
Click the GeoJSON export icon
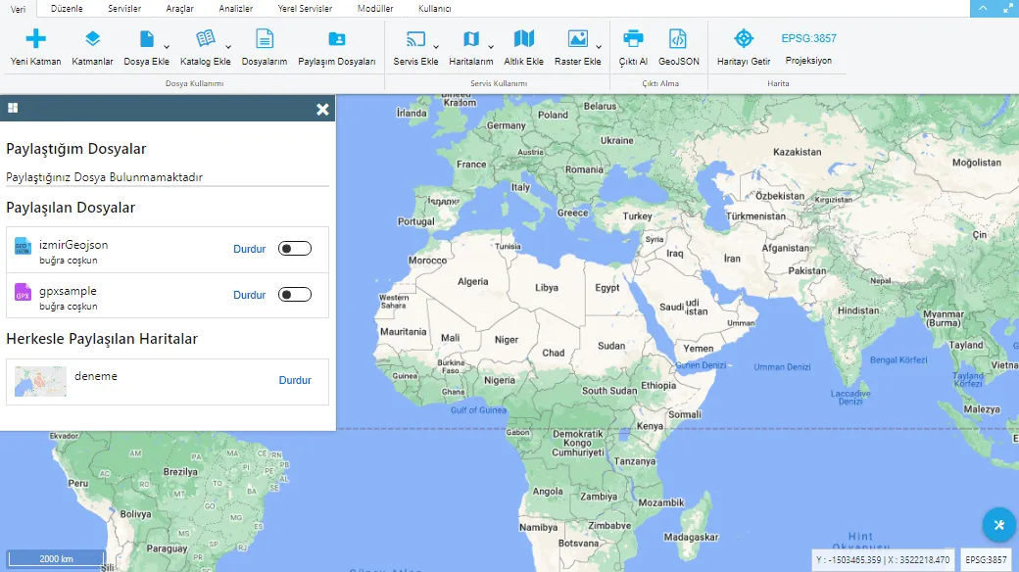(x=678, y=39)
